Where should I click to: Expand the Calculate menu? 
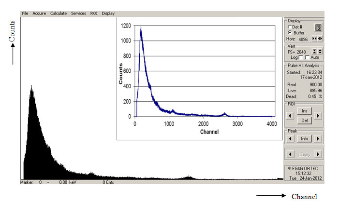point(59,13)
